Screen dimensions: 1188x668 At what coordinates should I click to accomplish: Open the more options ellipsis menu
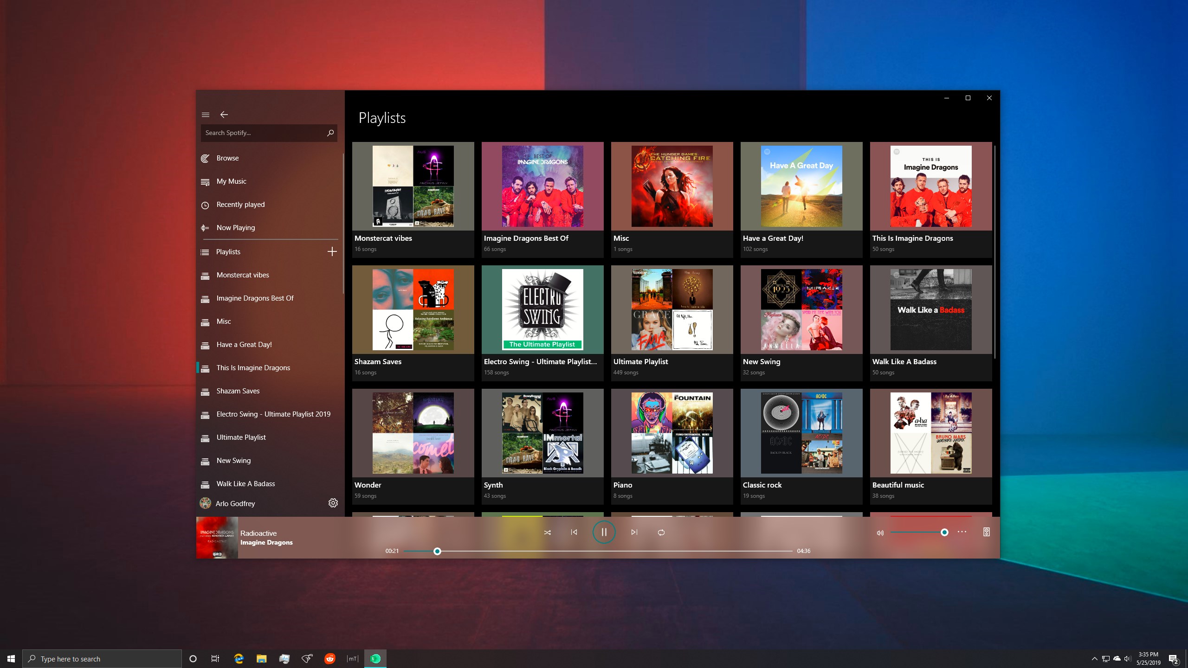(962, 532)
